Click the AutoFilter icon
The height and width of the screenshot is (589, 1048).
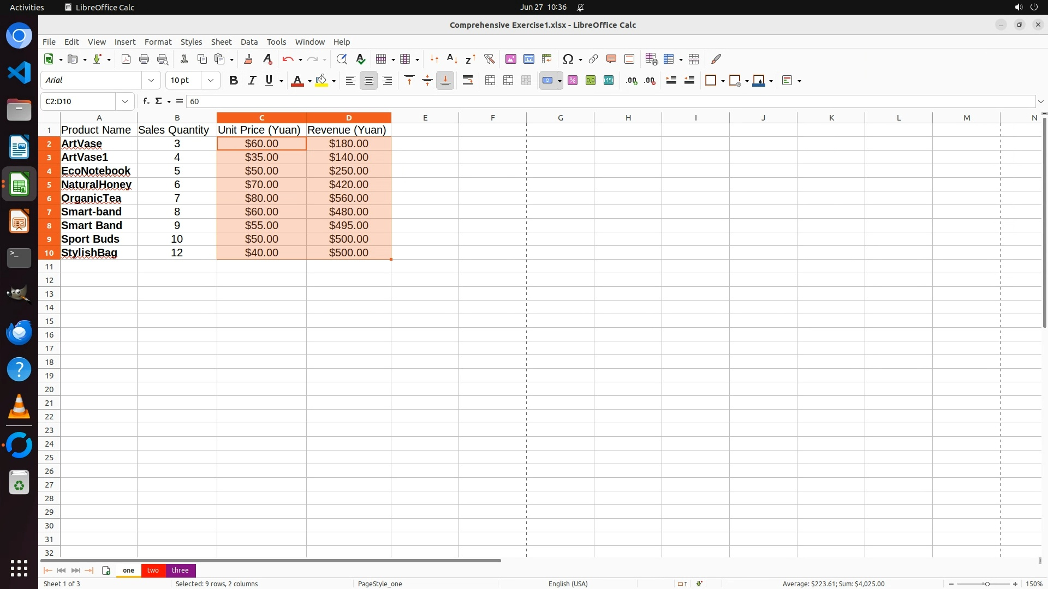[x=489, y=59]
